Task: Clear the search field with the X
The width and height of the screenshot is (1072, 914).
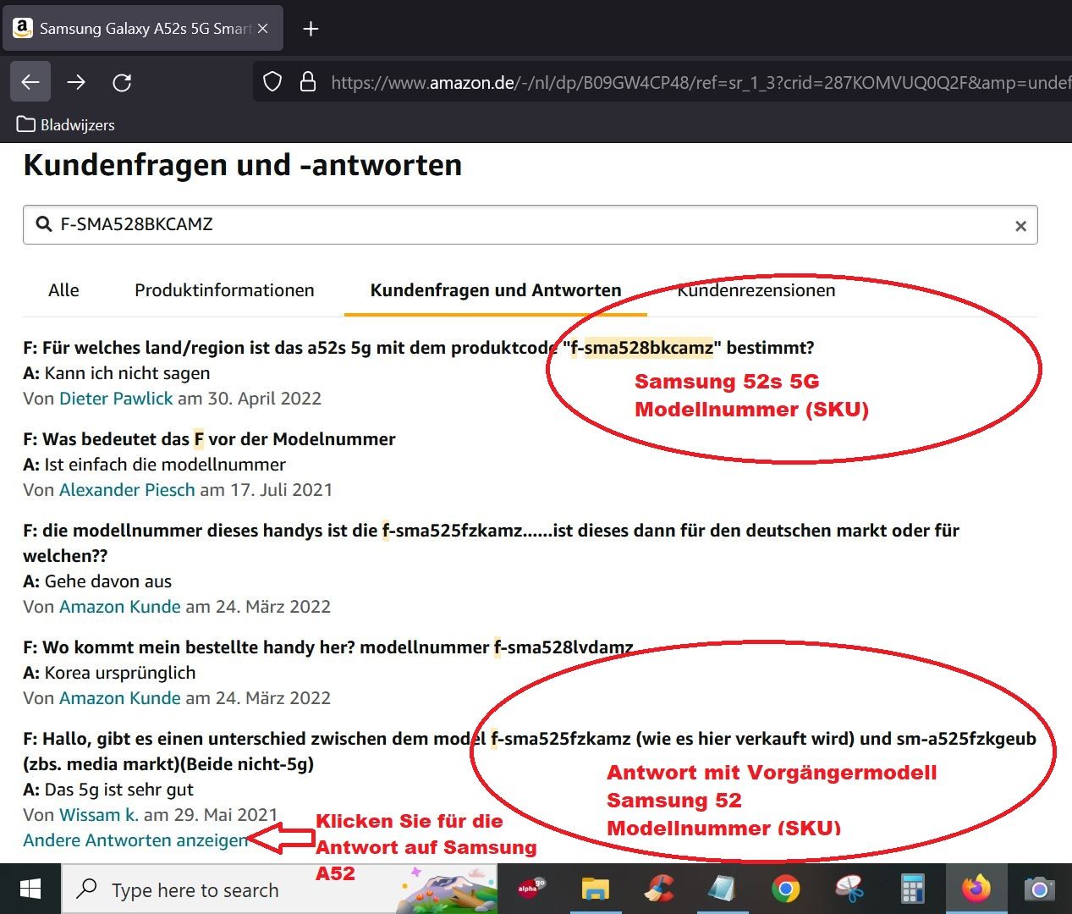Action: click(x=1020, y=226)
